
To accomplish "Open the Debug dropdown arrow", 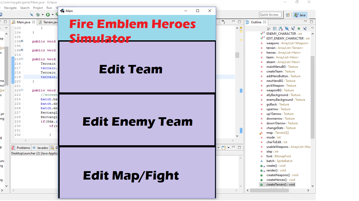I will click(42, 15).
